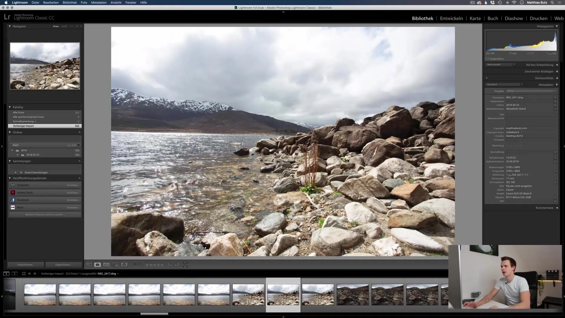The image size is (565, 318).
Task: Open Standard metadata set dropdown
Action: pos(504,85)
